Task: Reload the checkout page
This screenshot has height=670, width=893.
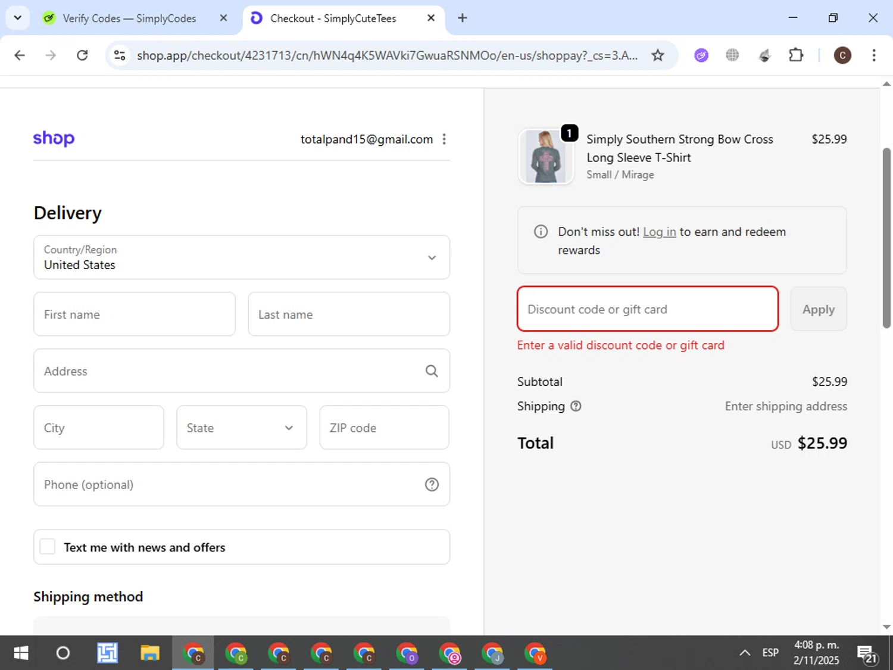Action: (83, 55)
